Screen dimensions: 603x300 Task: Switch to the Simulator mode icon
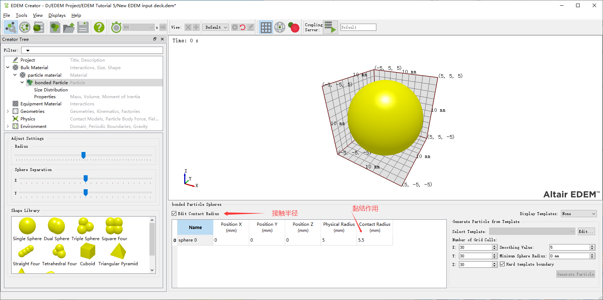click(x=25, y=27)
